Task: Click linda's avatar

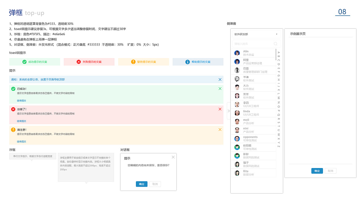Action: coord(237,113)
